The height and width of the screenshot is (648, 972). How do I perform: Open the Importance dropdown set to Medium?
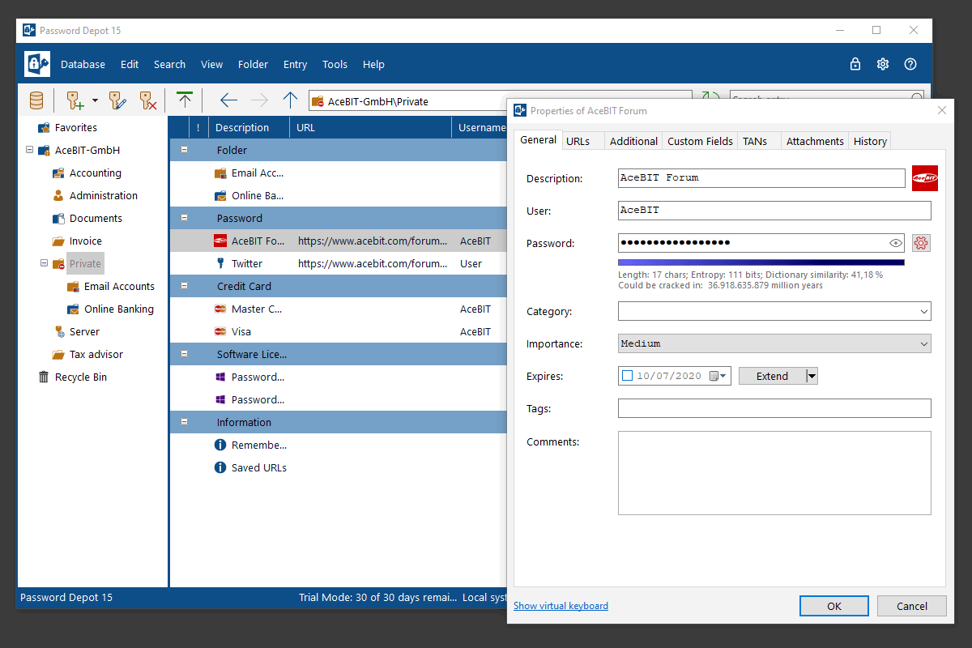tap(774, 343)
